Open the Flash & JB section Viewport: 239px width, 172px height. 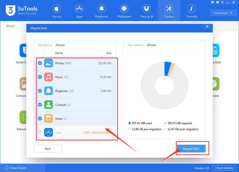(147, 11)
